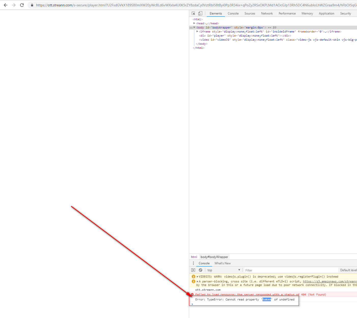Clear the console with the ban icon
Viewport: 357px width, 318px height.
coord(201,270)
